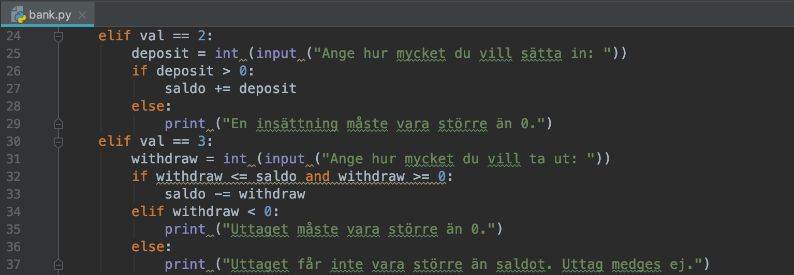This screenshot has width=794, height=275.
Task: Collapse the 'elif val == 2' block at line 24
Action: 58,36
